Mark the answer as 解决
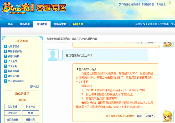The width and height of the screenshot is (175, 123). [x=140, y=116]
